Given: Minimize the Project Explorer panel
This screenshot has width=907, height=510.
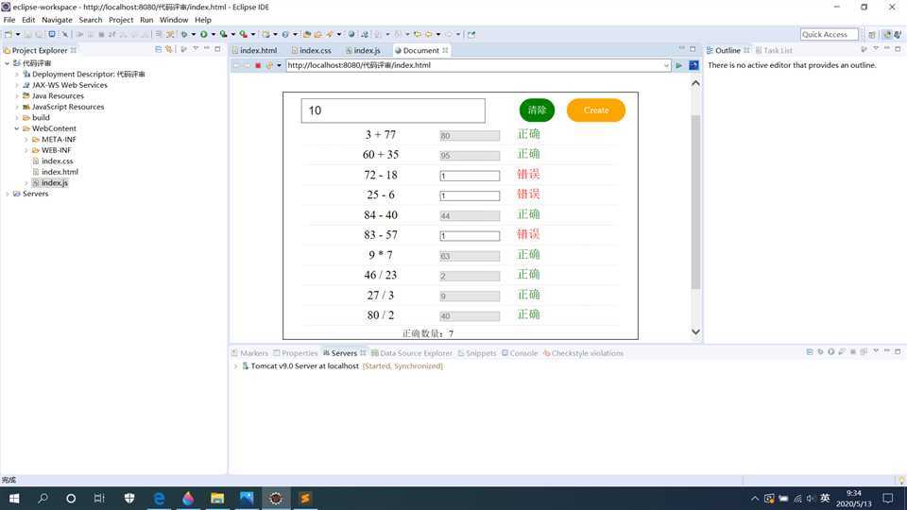Looking at the screenshot, I should click(207, 49).
